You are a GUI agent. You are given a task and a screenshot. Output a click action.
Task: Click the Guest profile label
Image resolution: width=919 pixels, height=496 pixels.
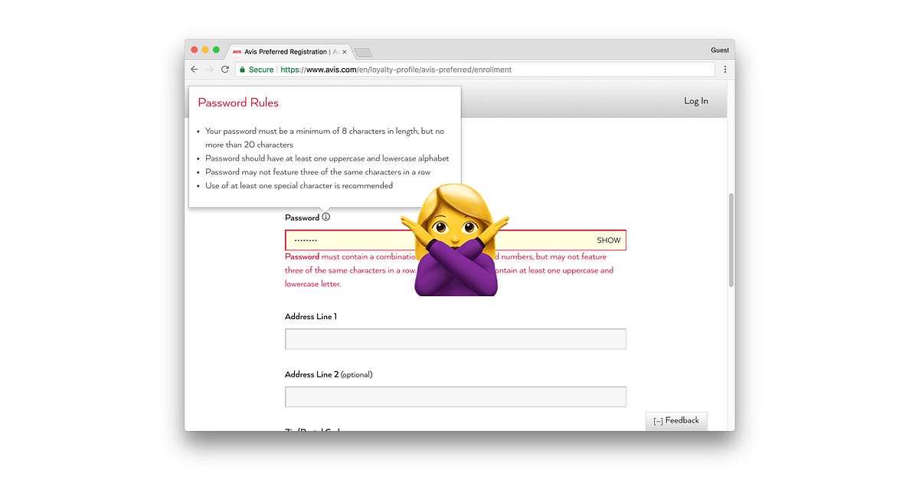click(720, 51)
